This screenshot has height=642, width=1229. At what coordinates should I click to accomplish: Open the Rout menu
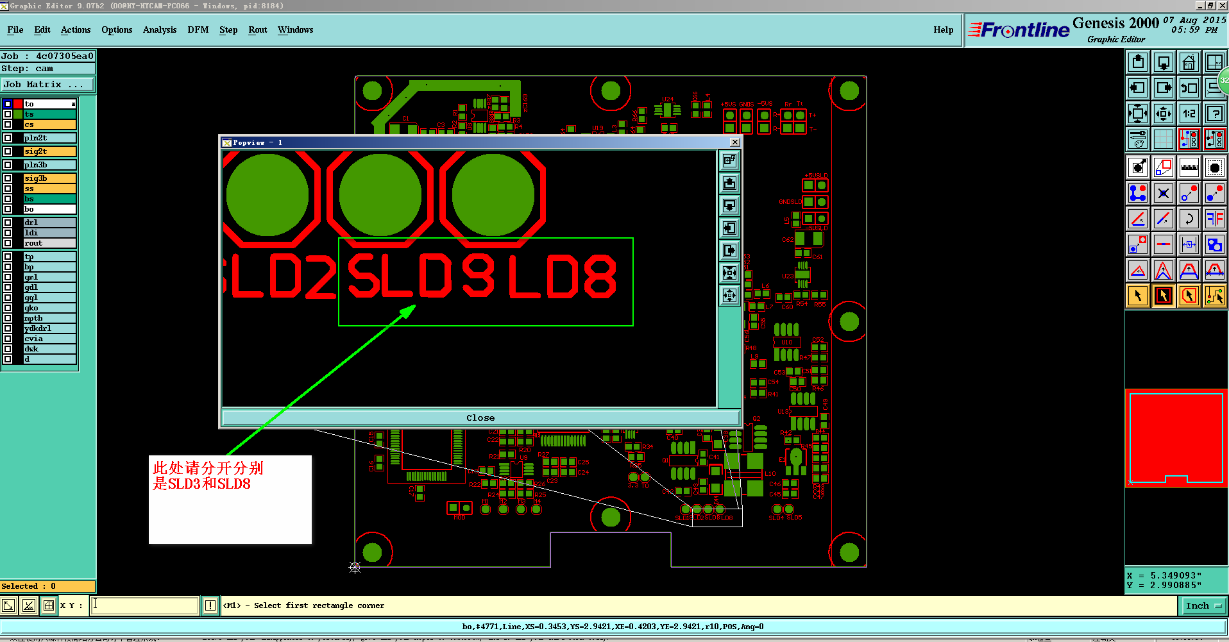pyautogui.click(x=258, y=30)
